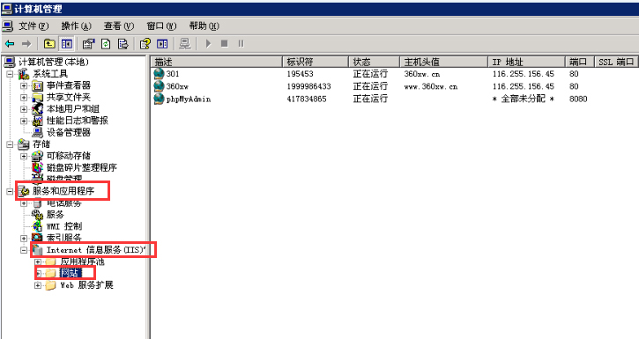Select the 系统工具 tree item
The width and height of the screenshot is (639, 339).
pyautogui.click(x=50, y=74)
